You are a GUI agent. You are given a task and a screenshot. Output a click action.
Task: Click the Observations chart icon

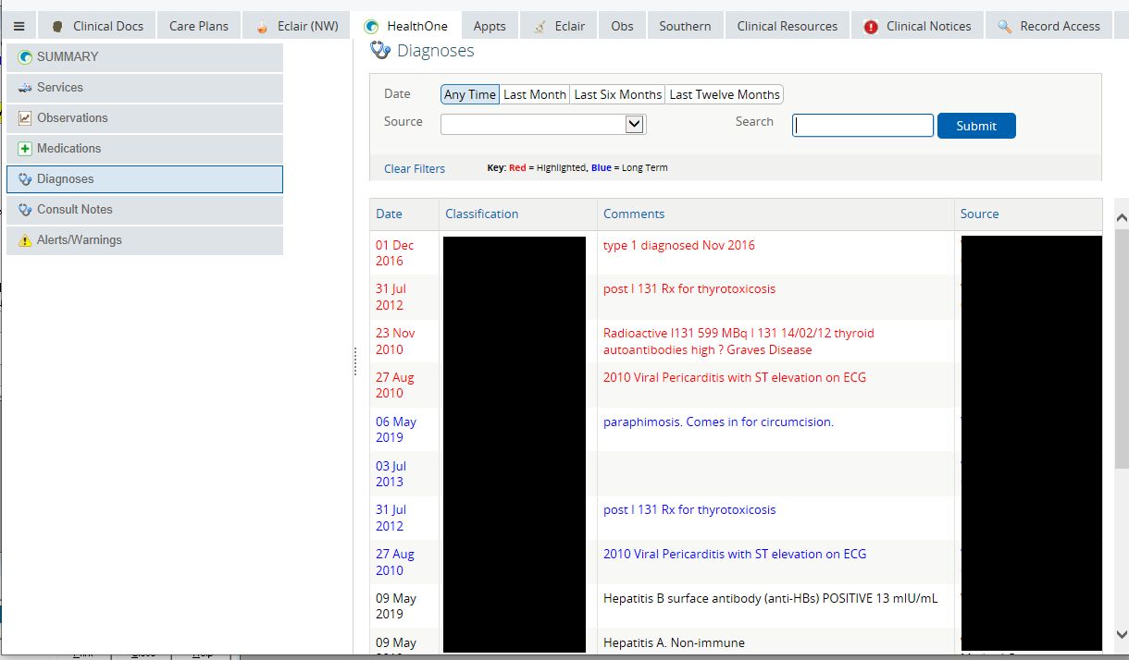[x=25, y=118]
